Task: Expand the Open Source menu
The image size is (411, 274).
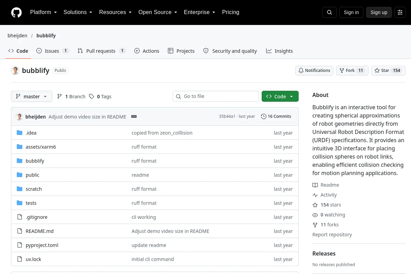Action: [x=158, y=12]
